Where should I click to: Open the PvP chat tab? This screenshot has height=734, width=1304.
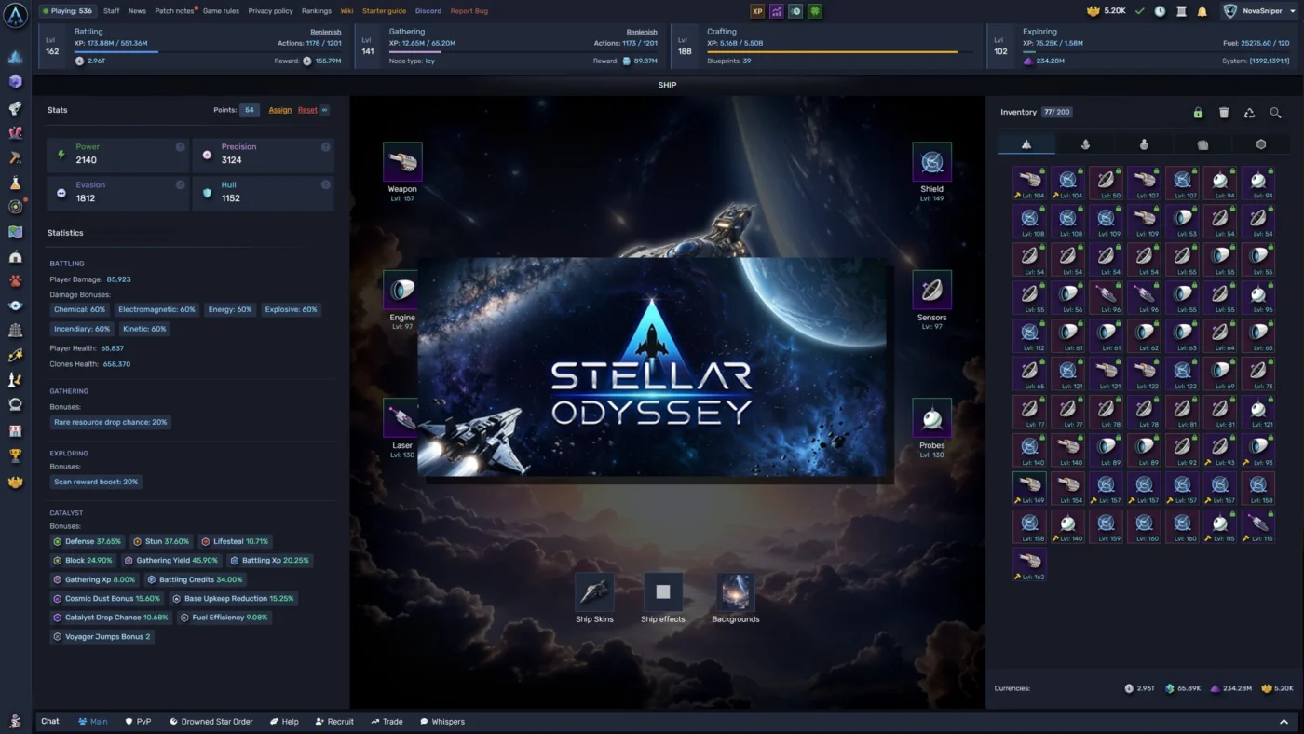pos(138,722)
